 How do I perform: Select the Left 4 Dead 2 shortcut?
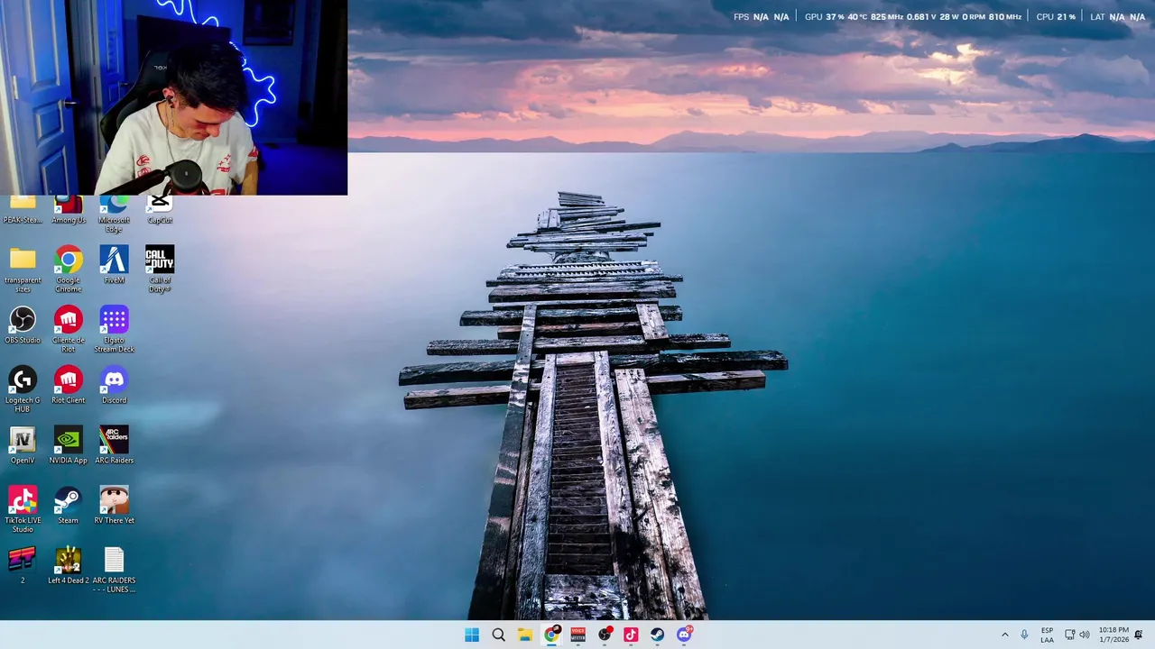[68, 565]
